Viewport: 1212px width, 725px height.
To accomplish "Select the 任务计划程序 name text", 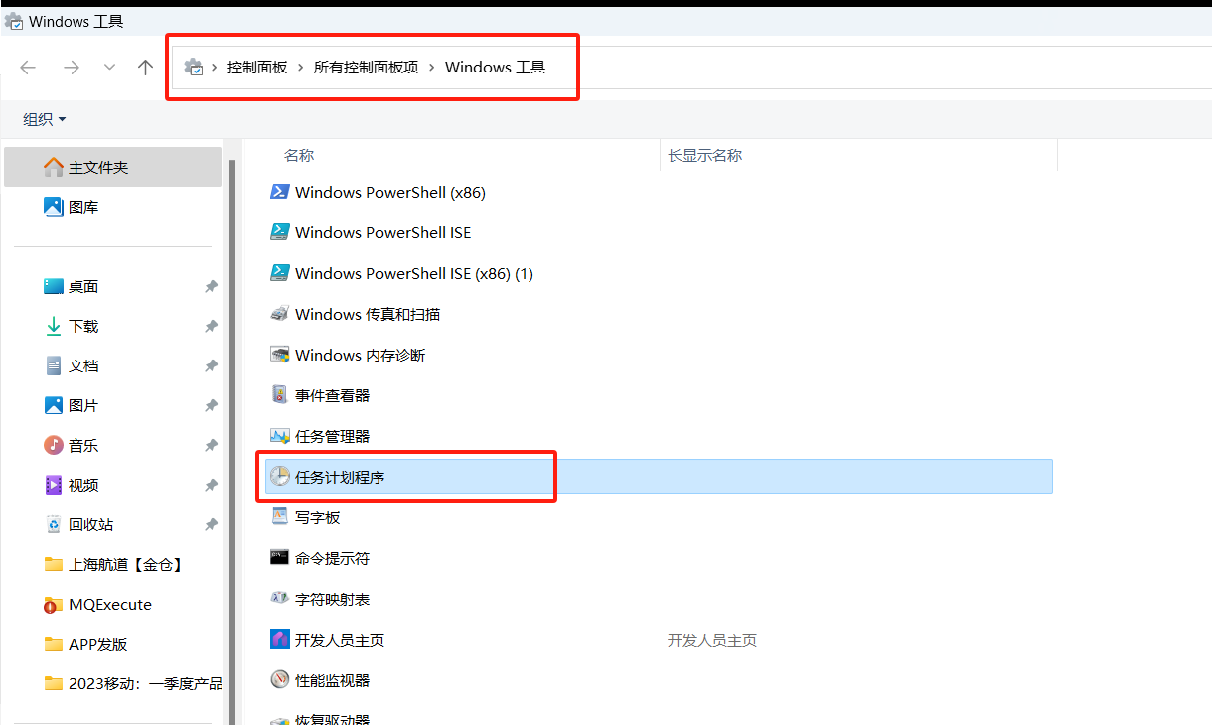I will click(340, 477).
